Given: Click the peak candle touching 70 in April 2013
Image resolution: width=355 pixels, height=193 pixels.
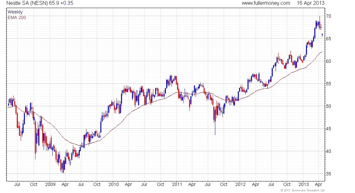Looking at the screenshot, I should pyautogui.click(x=319, y=23).
